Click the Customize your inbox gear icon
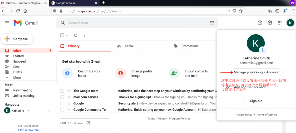This screenshot has width=296, height=133. [67, 73]
